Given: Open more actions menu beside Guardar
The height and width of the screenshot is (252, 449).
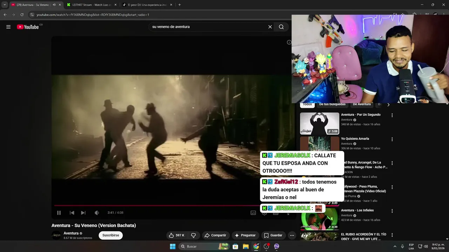Looking at the screenshot, I should pyautogui.click(x=292, y=235).
